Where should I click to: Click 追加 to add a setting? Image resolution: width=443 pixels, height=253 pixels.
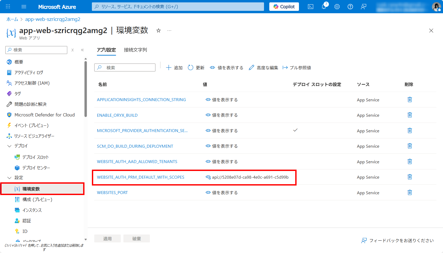point(174,68)
